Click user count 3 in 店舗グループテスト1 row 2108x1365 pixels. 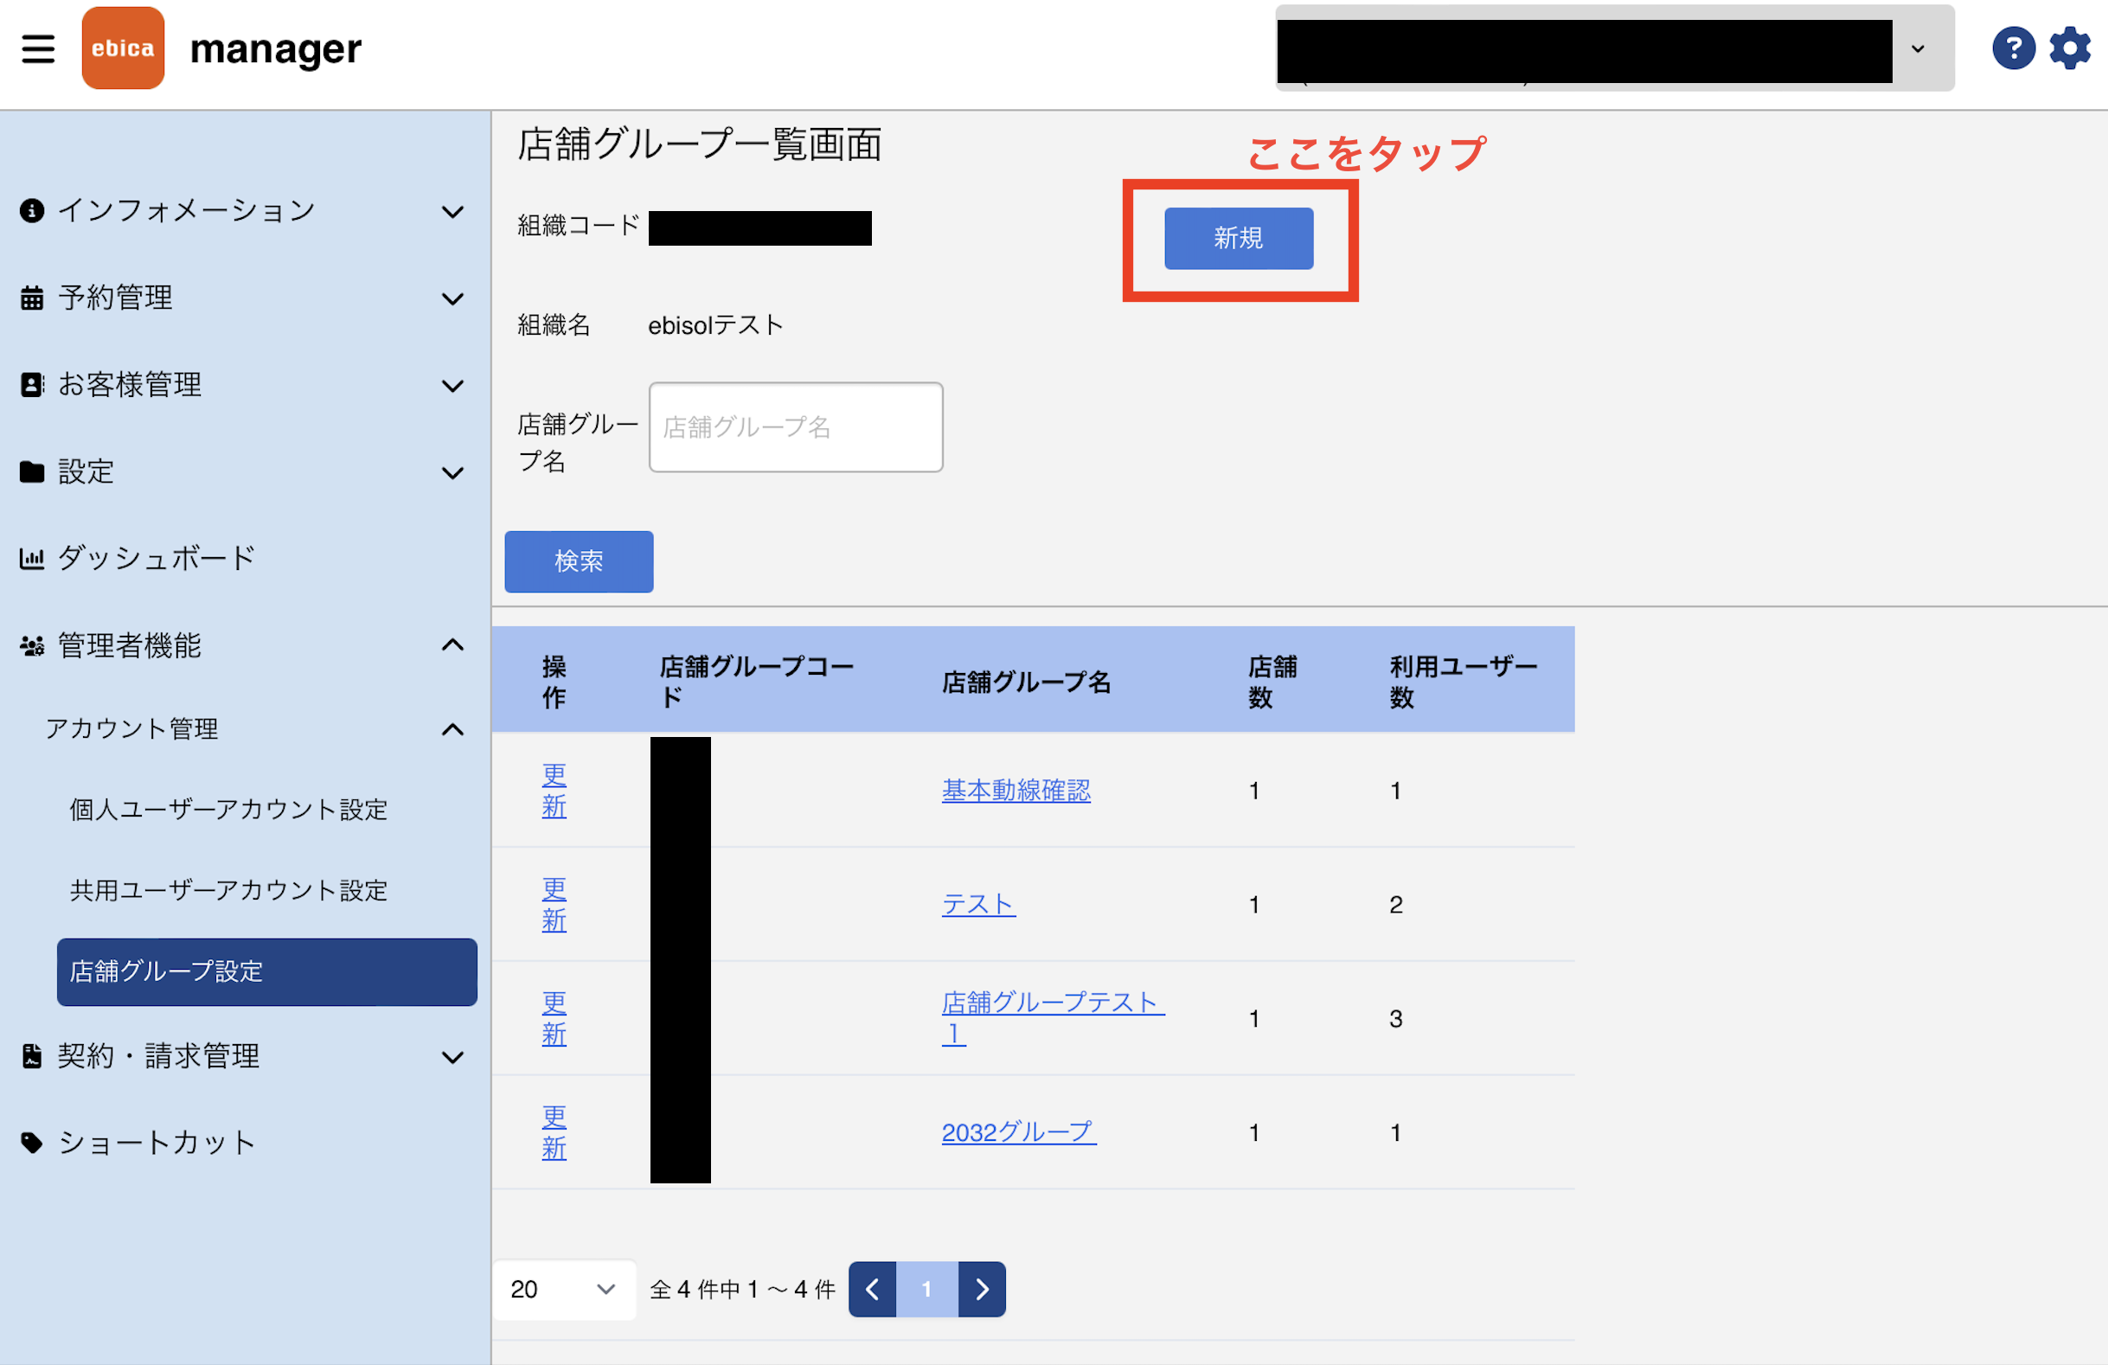[x=1396, y=1020]
